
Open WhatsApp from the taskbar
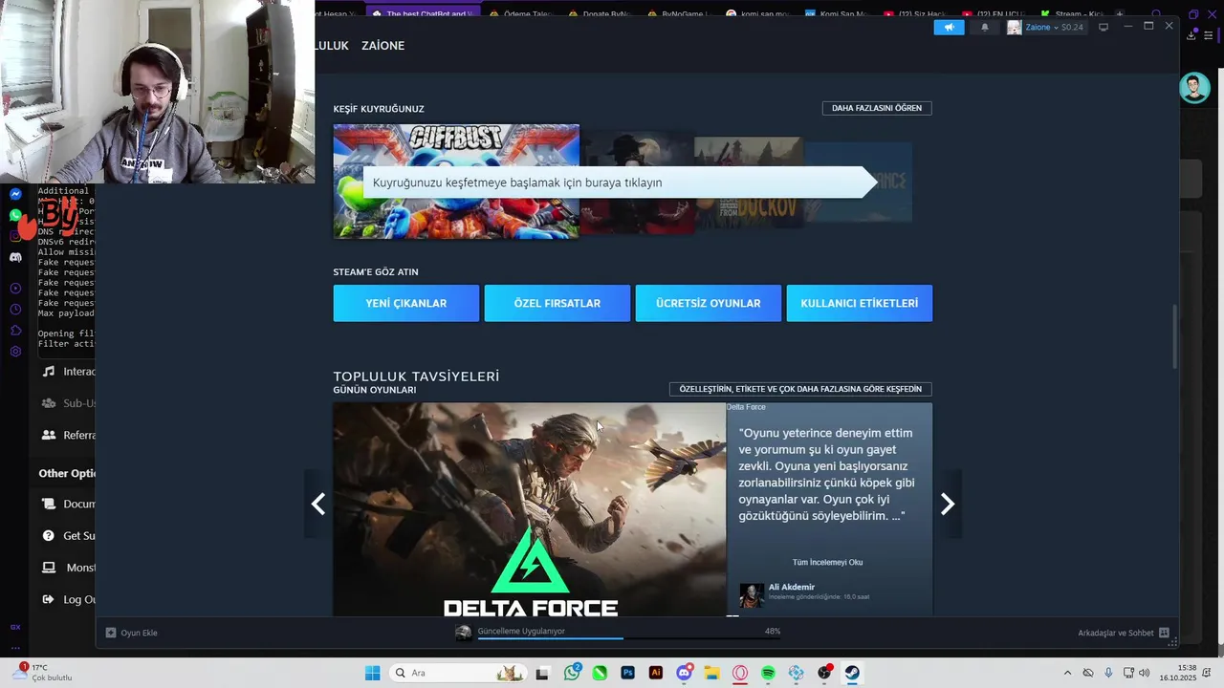[x=572, y=673]
